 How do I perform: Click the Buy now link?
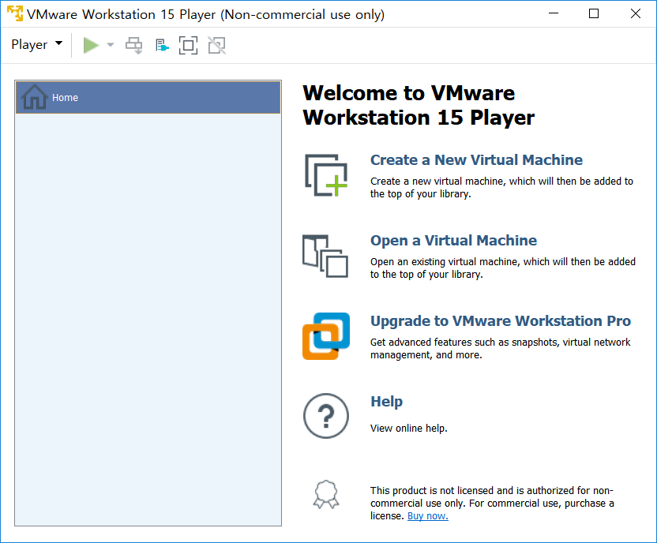click(x=428, y=516)
